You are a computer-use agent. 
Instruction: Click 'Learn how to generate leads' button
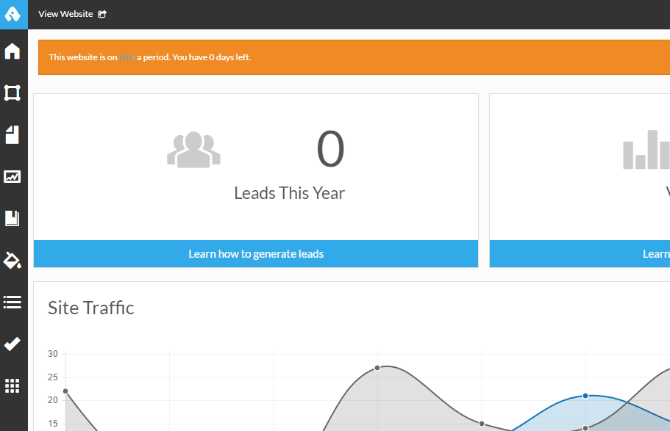[x=256, y=254]
